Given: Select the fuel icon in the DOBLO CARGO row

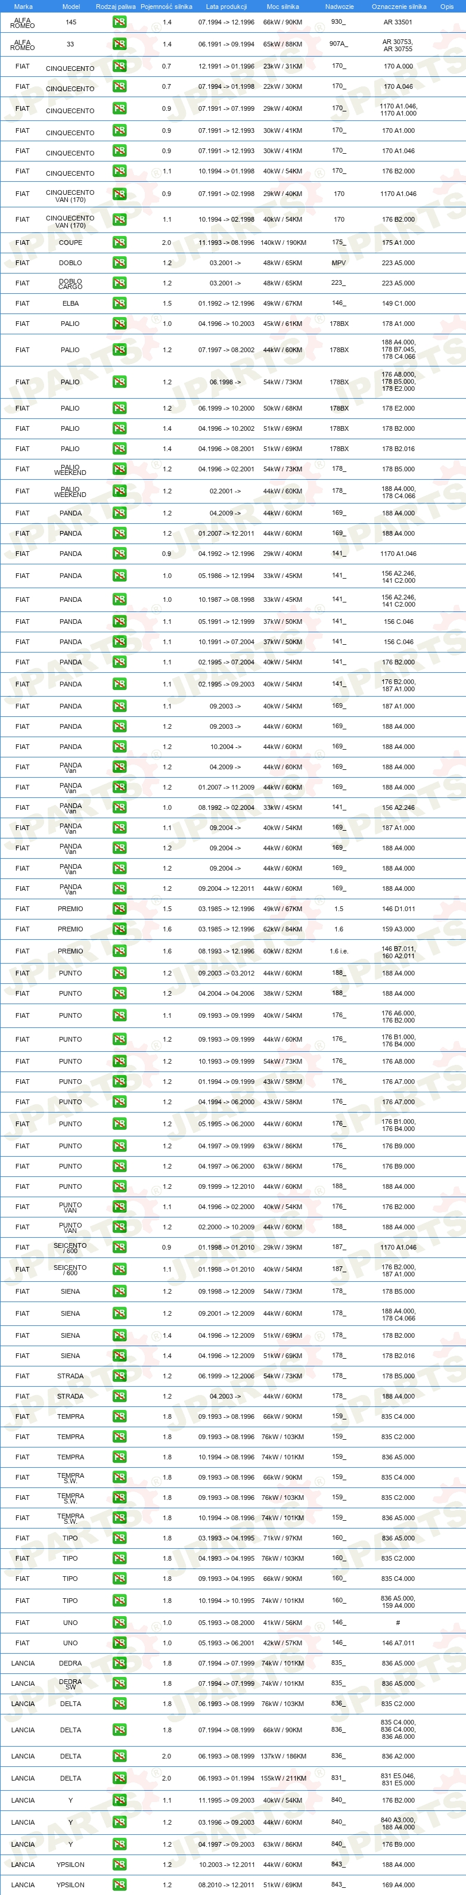Looking at the screenshot, I should (x=119, y=283).
